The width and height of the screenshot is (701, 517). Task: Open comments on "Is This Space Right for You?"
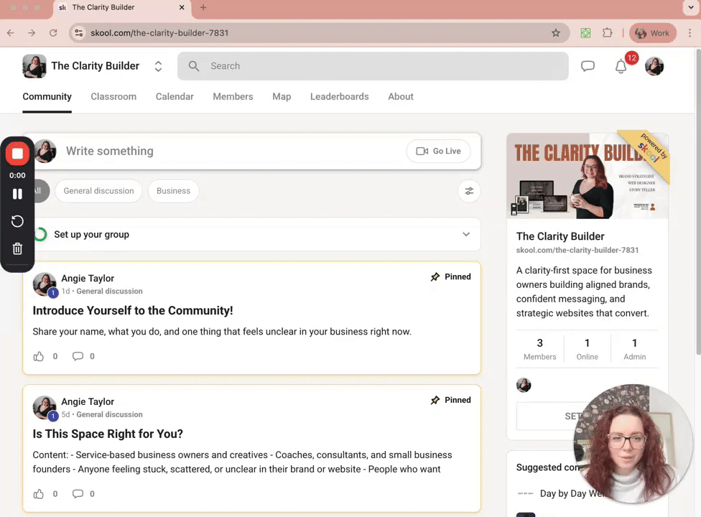78,493
